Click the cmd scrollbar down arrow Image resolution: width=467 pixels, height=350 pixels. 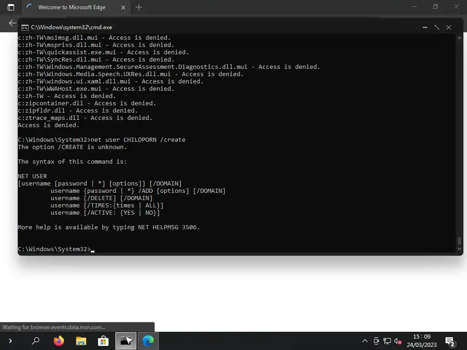tap(459, 249)
